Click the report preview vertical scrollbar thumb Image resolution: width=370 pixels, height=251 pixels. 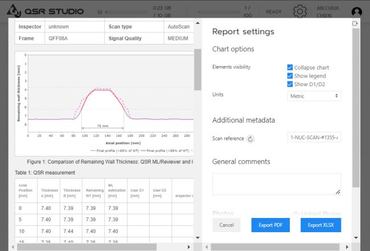point(198,70)
